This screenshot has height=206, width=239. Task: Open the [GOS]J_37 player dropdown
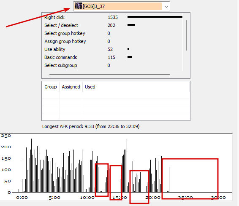pyautogui.click(x=122, y=6)
